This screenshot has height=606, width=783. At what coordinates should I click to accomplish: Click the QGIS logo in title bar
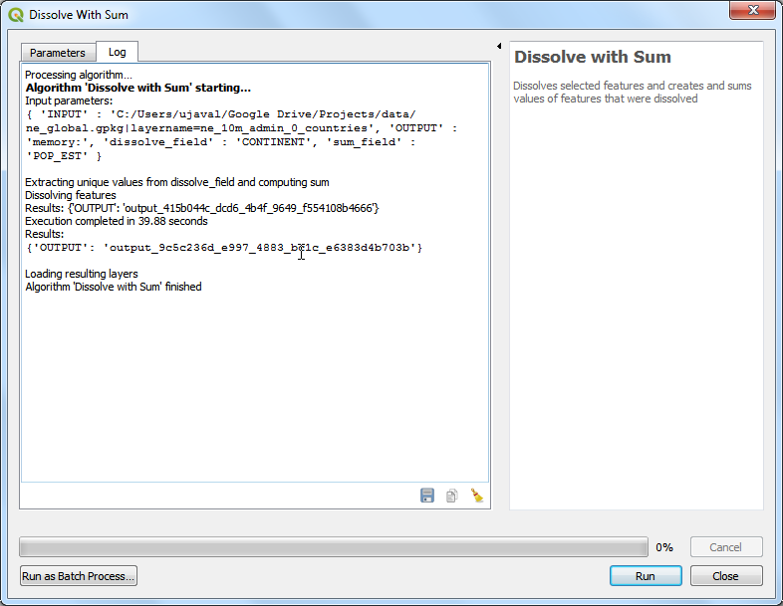[15, 15]
